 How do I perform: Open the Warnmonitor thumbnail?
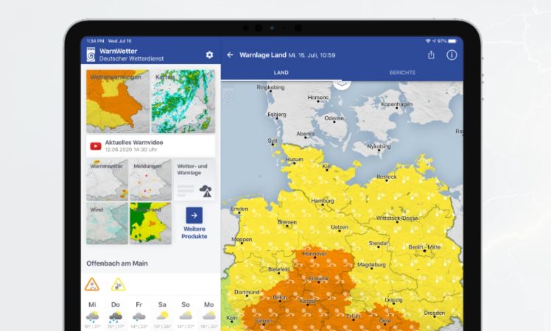[x=107, y=180]
